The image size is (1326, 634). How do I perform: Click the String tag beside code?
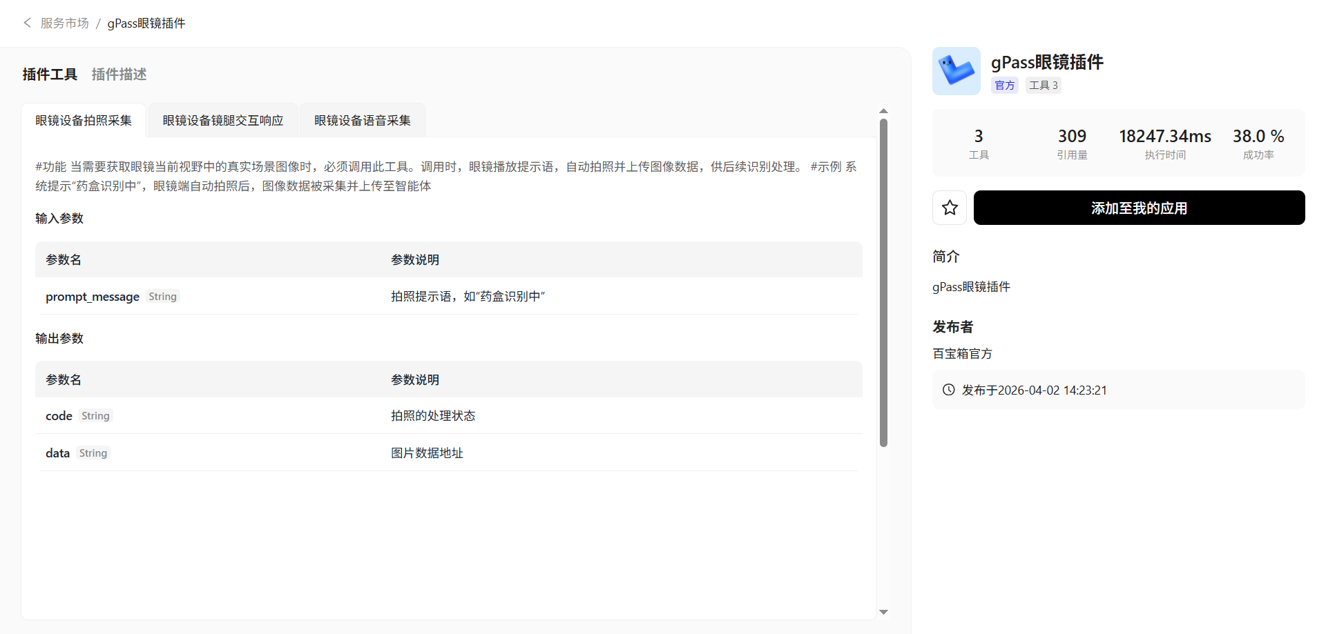click(x=95, y=415)
